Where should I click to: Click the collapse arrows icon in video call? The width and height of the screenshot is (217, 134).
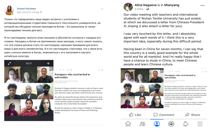click(9, 63)
